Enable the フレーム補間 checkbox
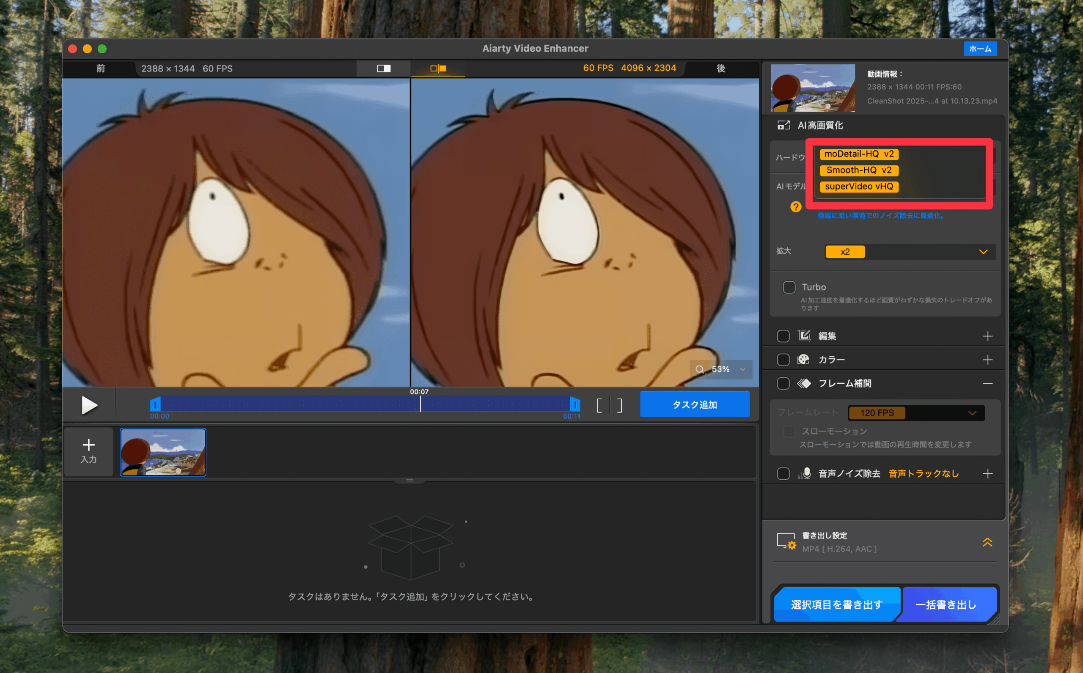Screen dimensions: 1083x673 click(x=783, y=383)
